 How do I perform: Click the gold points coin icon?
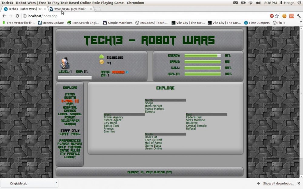(x=102, y=62)
